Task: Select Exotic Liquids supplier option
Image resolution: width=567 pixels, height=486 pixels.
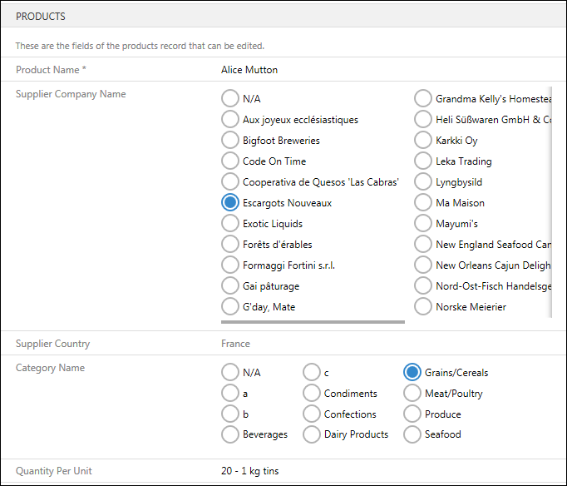Action: point(230,224)
